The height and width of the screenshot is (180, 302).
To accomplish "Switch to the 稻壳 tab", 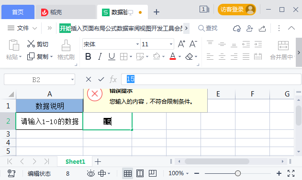I will (x=66, y=12).
